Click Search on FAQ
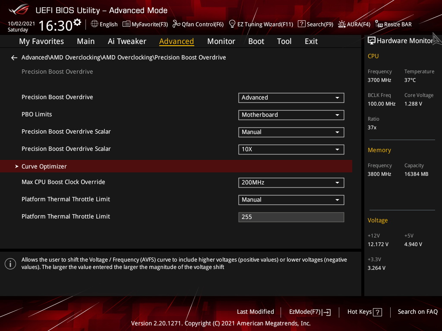442x331 pixels. pos(418,312)
